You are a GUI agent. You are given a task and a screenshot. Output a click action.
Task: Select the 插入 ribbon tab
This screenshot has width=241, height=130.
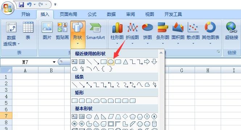(x=45, y=14)
